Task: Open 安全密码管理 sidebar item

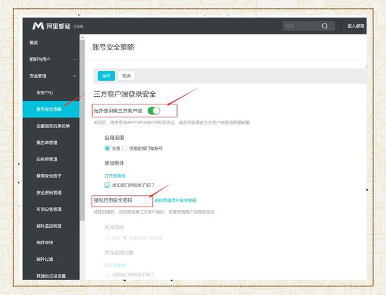Action: pos(49,193)
